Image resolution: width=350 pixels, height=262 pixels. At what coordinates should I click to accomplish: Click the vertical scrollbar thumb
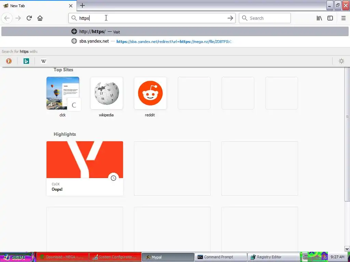tap(347, 134)
